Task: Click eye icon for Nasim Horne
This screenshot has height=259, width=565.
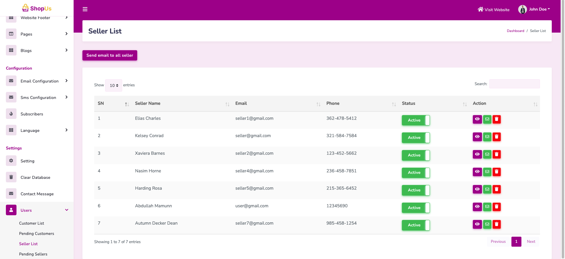Action: (477, 172)
